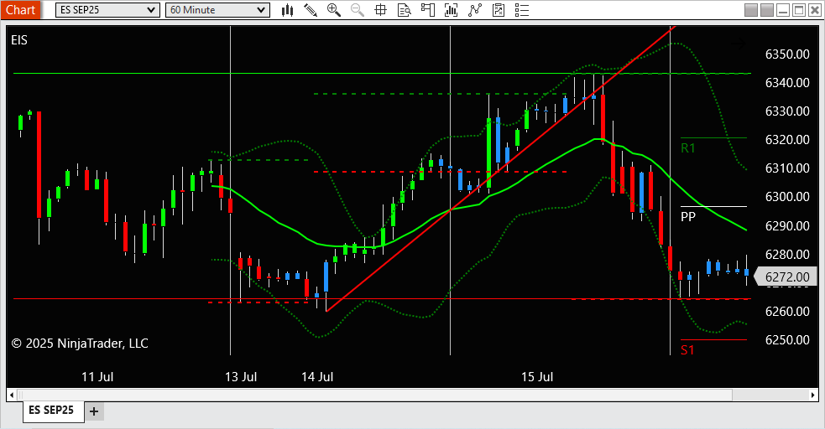The width and height of the screenshot is (825, 429).
Task: Click the 6310.00 price axis label
Action: coord(787,168)
